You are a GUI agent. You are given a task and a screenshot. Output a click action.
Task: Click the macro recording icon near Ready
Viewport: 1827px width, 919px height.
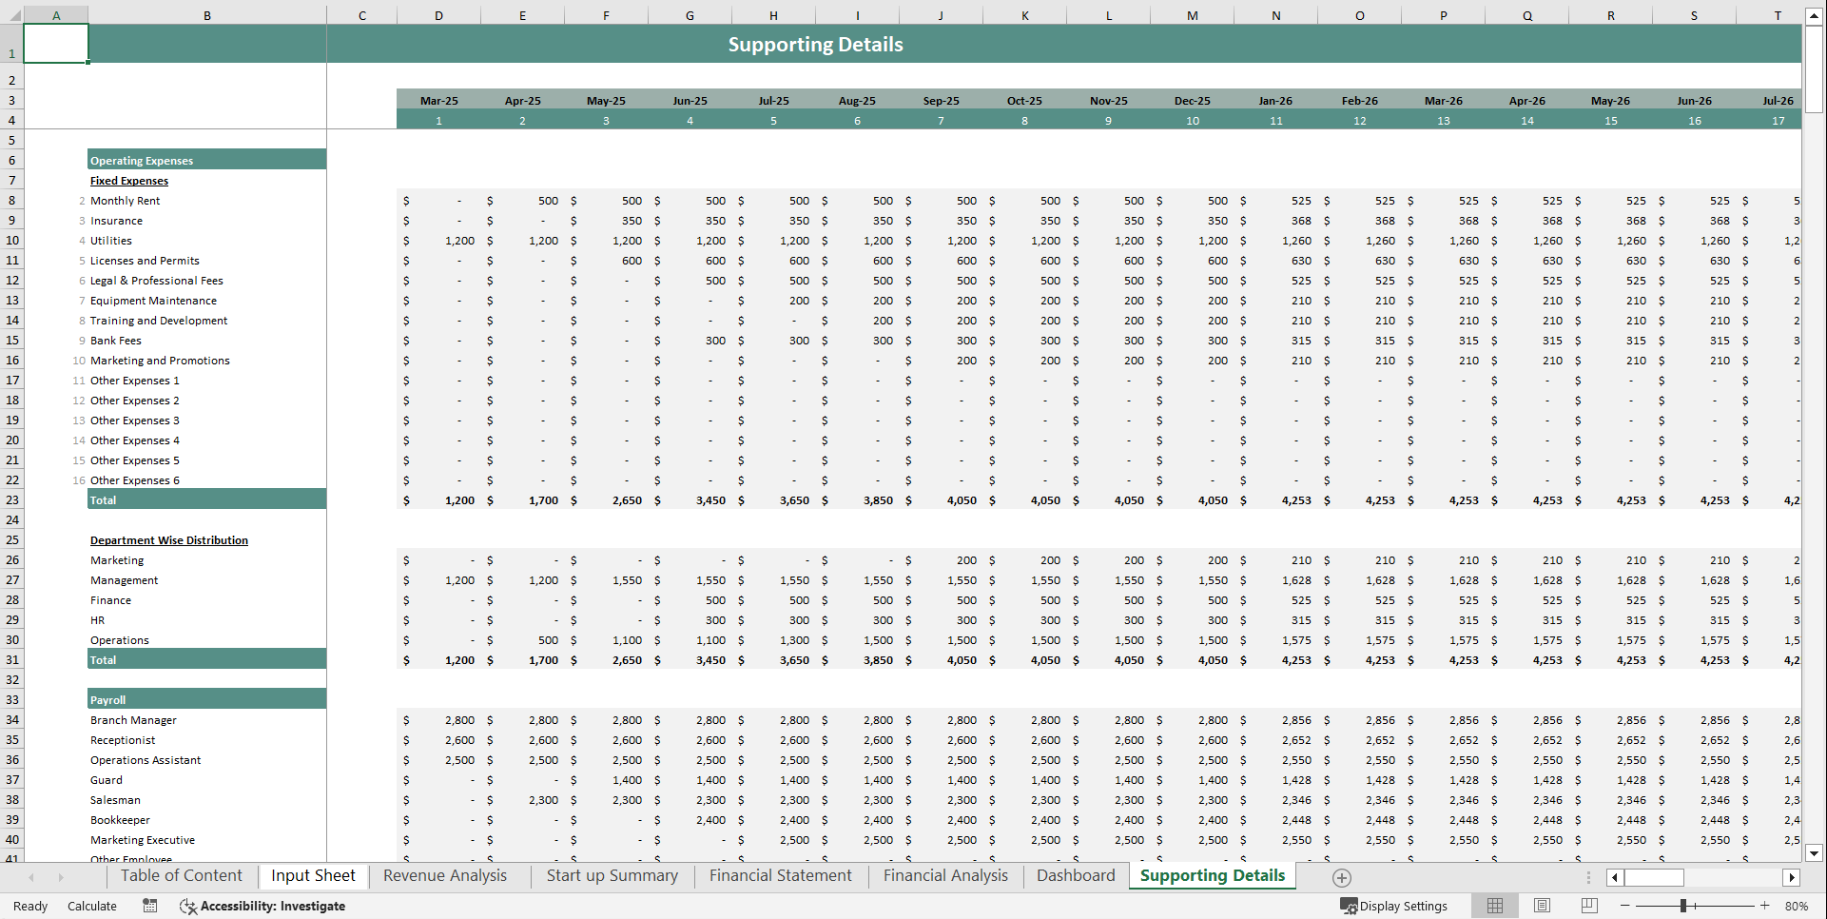click(x=149, y=906)
